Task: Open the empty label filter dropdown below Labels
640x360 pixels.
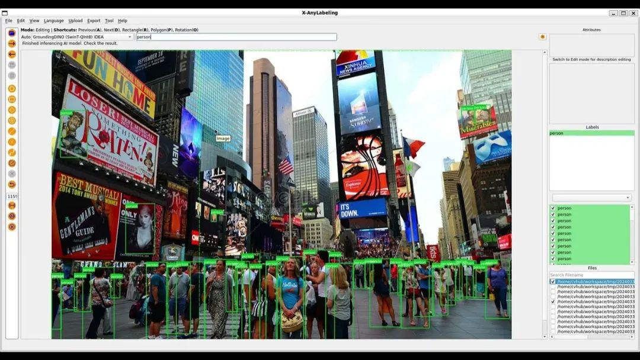Action: pyautogui.click(x=591, y=197)
